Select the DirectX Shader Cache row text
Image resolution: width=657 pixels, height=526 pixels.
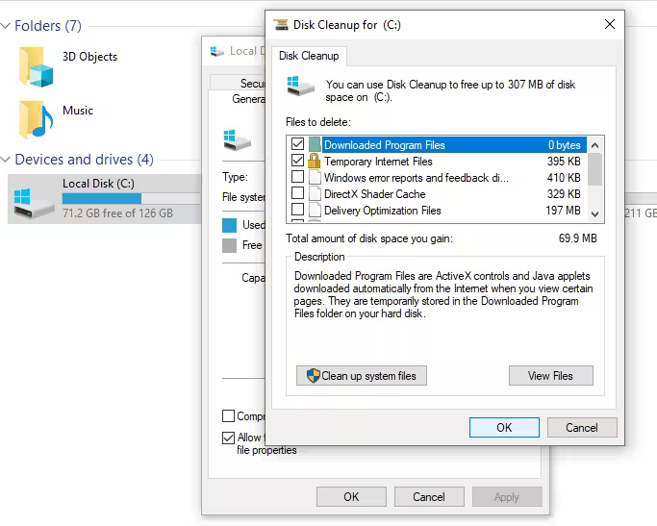(374, 194)
